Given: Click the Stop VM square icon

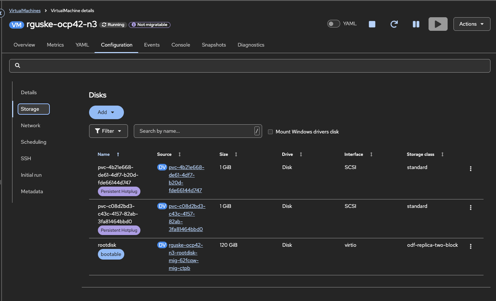Looking at the screenshot, I should [372, 24].
